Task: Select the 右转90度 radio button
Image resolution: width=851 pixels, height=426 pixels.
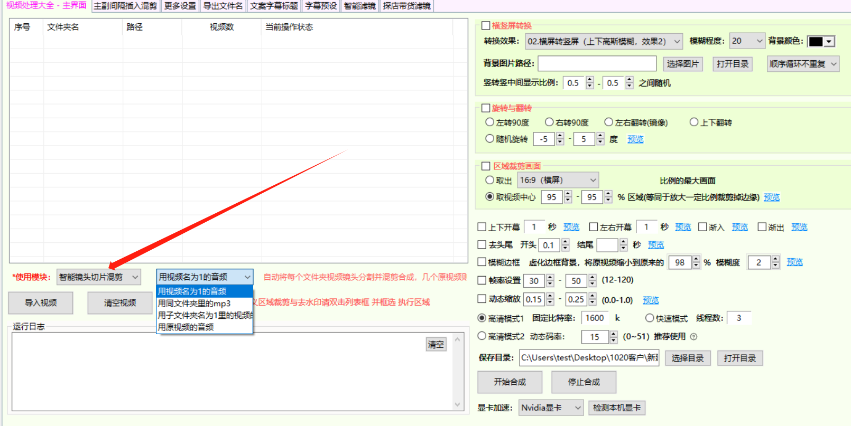Action: click(549, 122)
